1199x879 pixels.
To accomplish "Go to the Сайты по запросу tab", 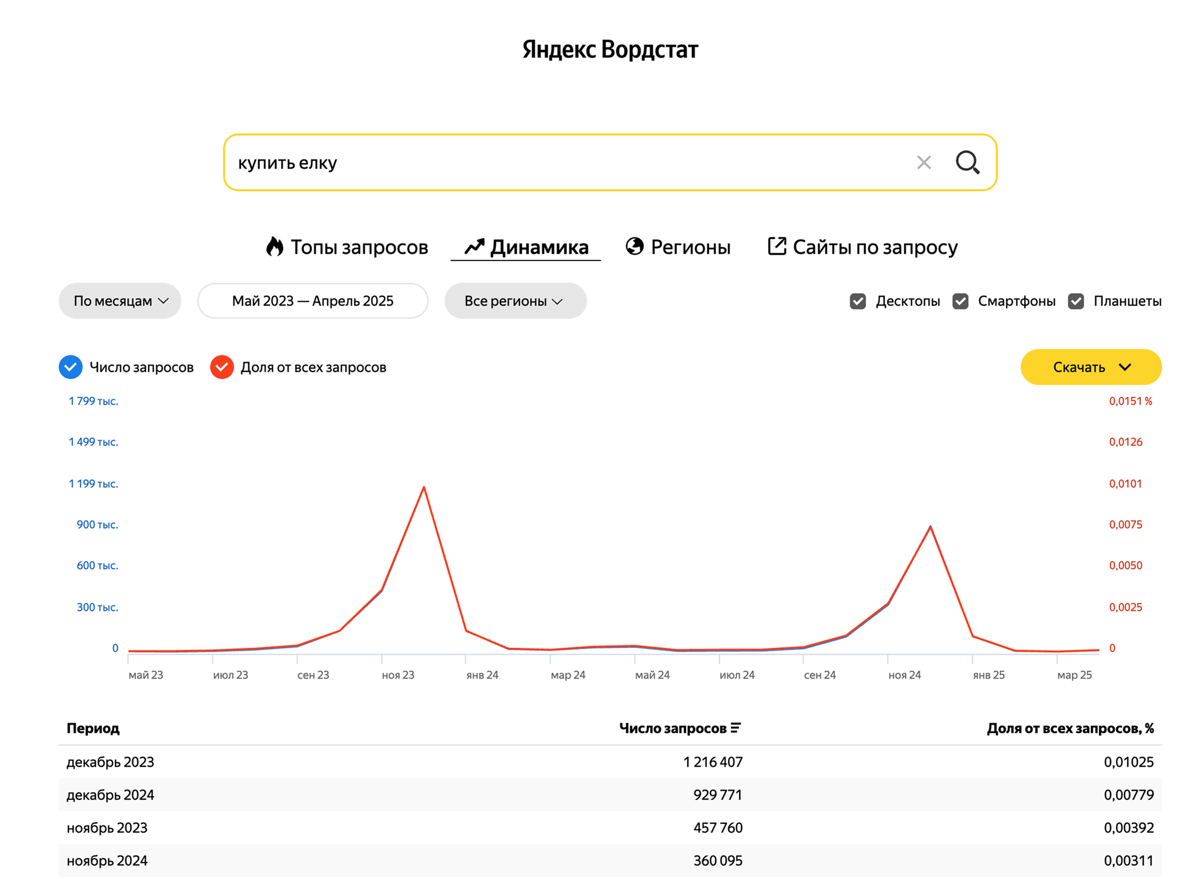I will coord(862,247).
